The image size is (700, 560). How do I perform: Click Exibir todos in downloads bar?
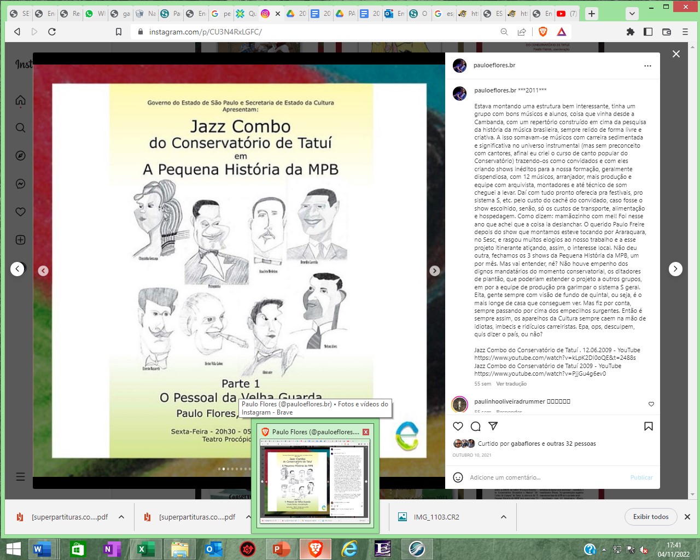pos(650,517)
